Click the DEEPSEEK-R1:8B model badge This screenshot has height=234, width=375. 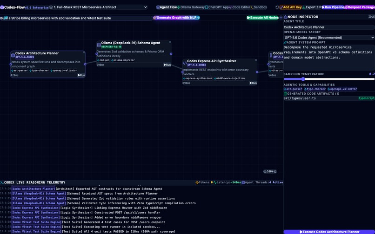tap(111, 47)
